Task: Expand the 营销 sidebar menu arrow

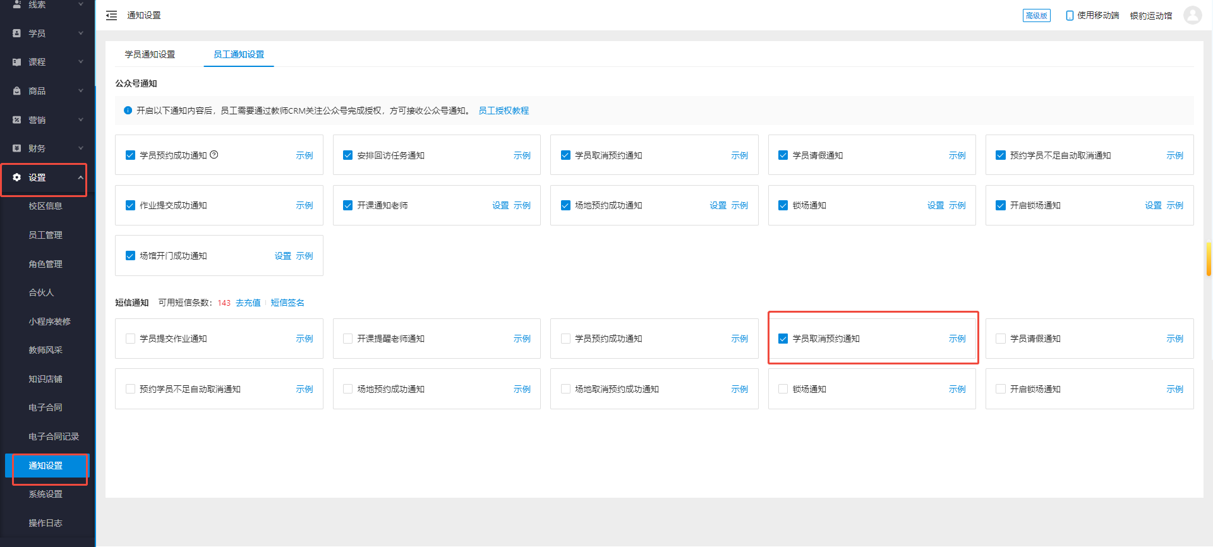Action: (x=81, y=119)
